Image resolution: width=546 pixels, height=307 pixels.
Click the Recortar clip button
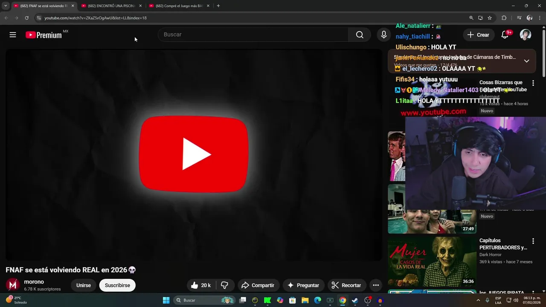(x=346, y=285)
